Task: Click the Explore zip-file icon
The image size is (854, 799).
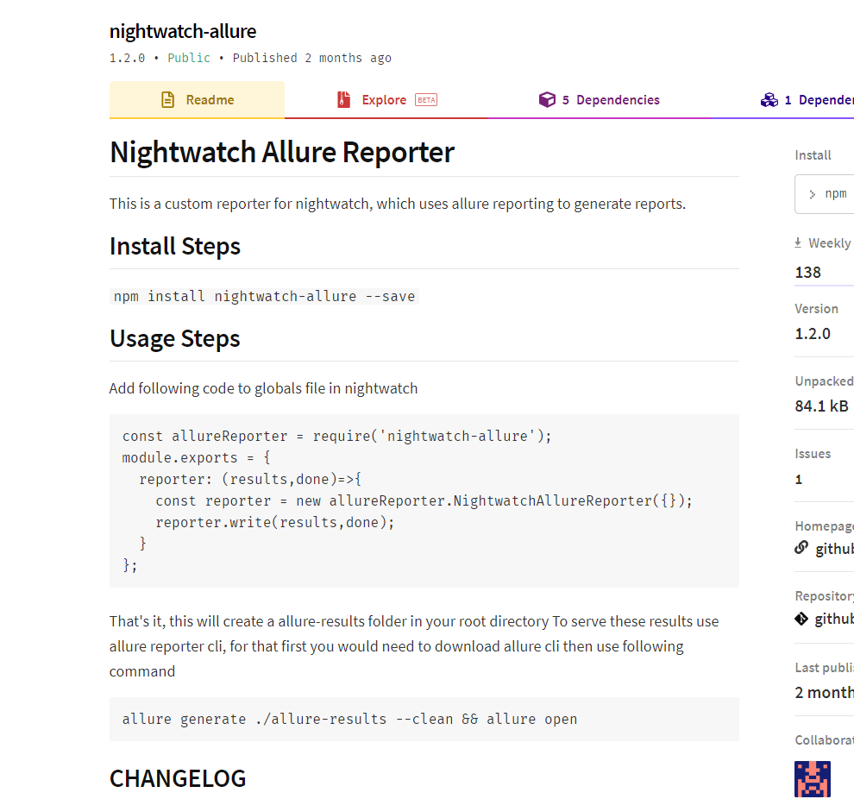Action: point(343,100)
